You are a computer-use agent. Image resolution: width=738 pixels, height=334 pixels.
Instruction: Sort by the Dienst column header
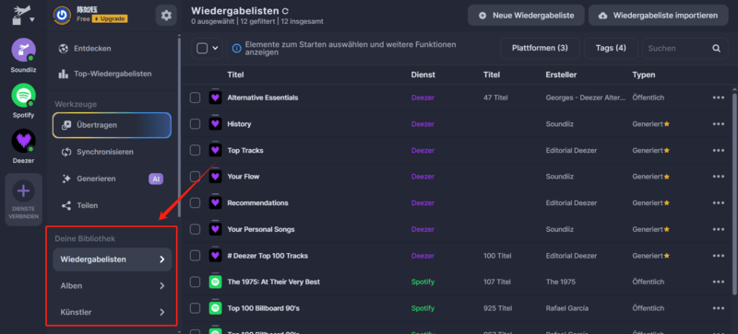[423, 75]
